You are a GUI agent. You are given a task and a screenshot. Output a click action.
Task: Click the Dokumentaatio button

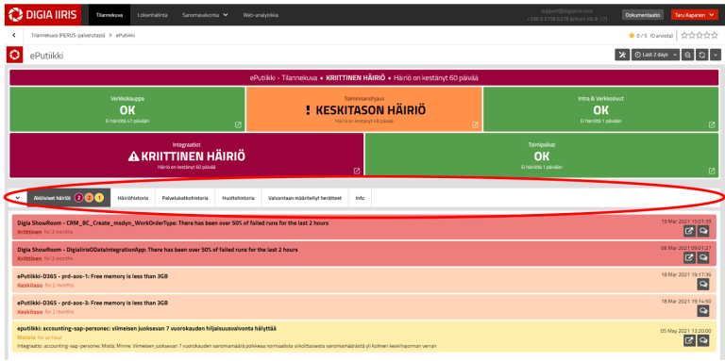[643, 15]
